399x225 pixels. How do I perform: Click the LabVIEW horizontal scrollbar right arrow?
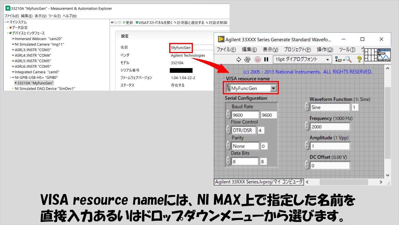coord(381,182)
